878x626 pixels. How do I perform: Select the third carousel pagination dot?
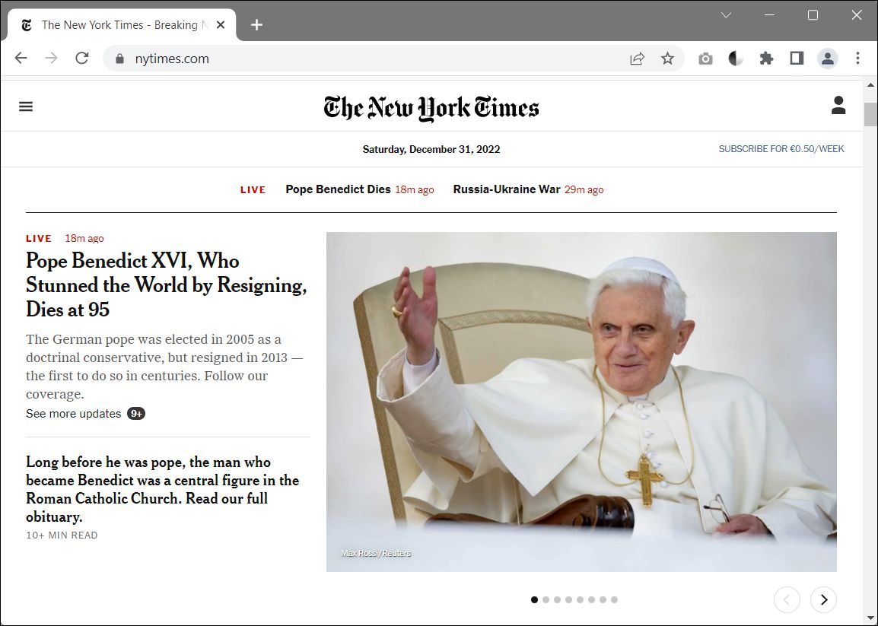pyautogui.click(x=557, y=599)
